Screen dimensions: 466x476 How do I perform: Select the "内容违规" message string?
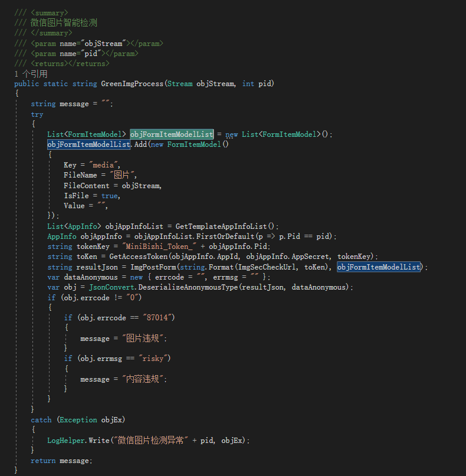click(x=143, y=379)
